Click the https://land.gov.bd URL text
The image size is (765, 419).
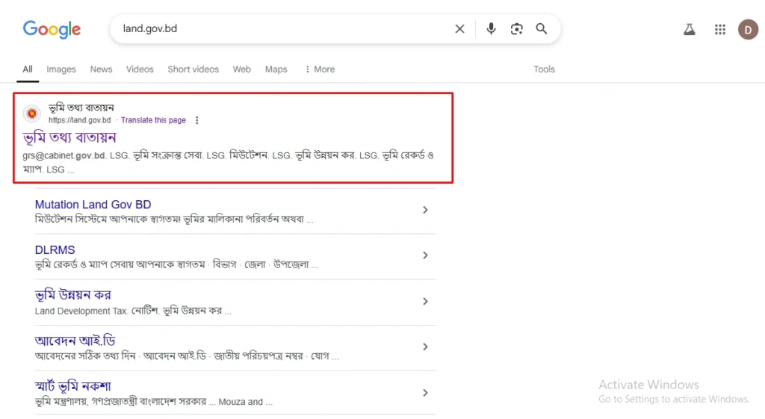click(79, 120)
